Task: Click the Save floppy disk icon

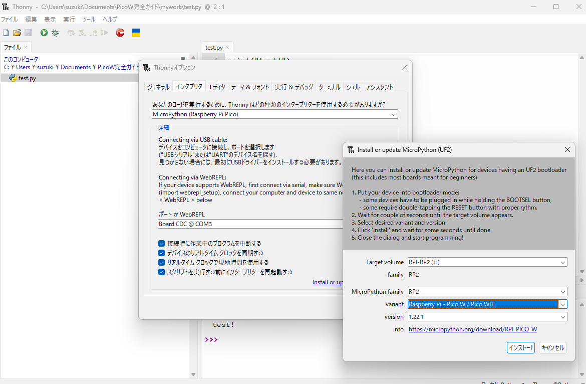Action: click(28, 33)
